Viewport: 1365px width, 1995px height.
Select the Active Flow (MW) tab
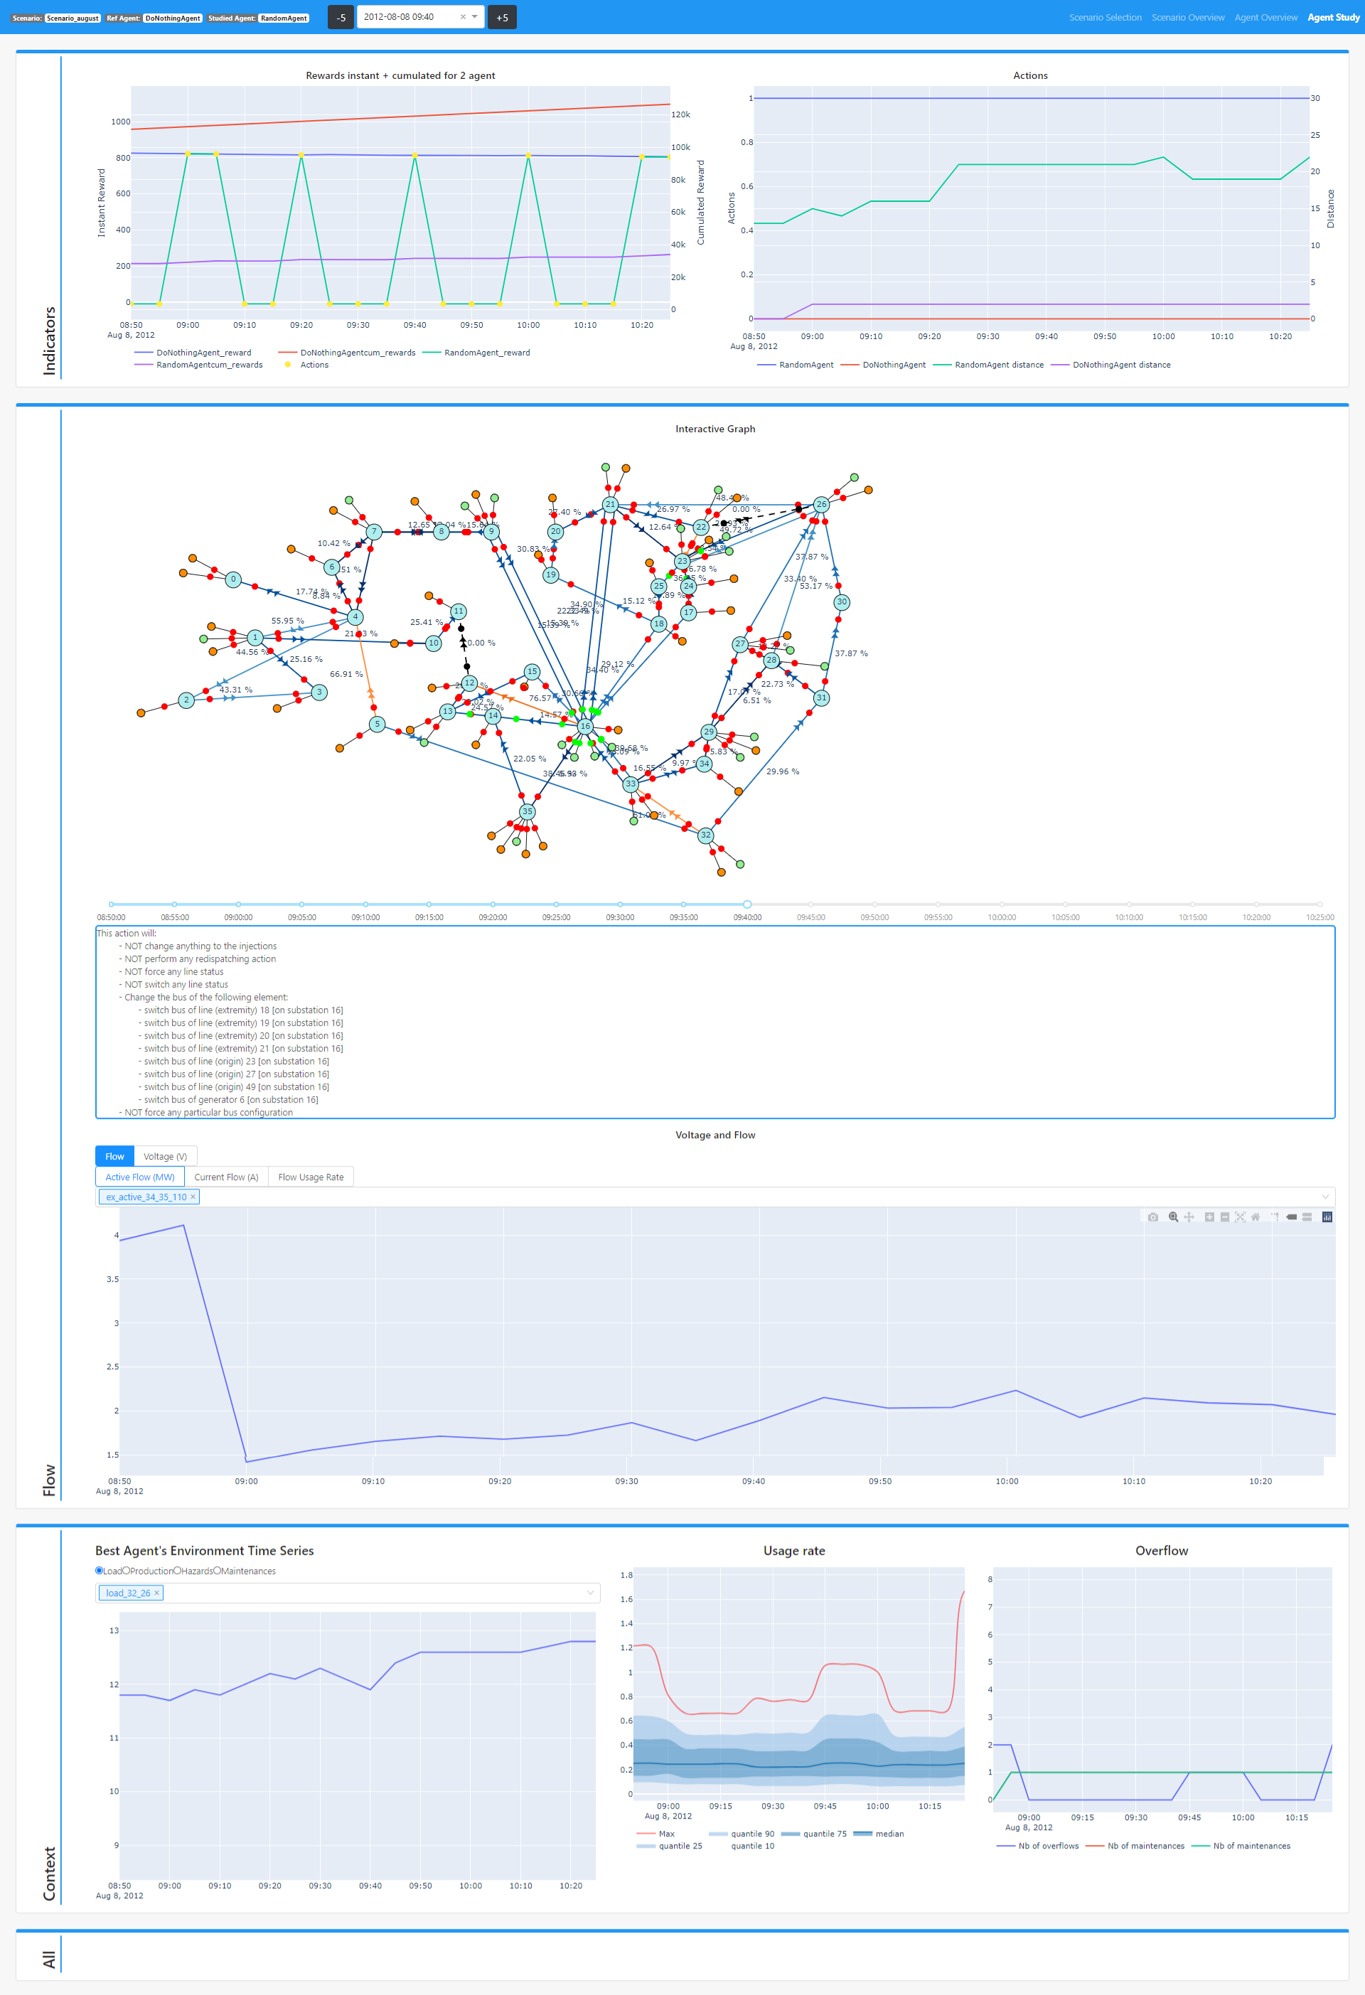(140, 1177)
